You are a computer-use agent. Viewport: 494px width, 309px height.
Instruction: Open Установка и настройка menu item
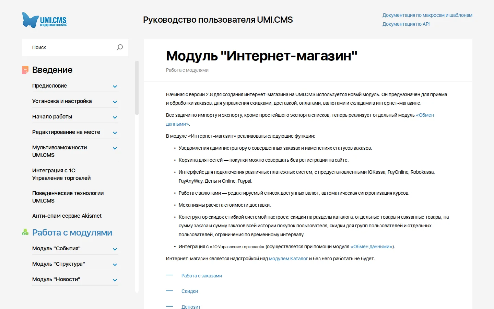(62, 101)
